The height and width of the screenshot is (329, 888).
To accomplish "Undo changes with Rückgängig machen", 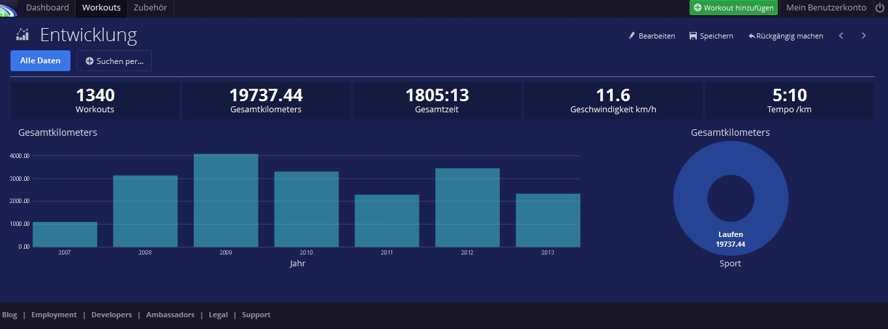I will pos(786,36).
